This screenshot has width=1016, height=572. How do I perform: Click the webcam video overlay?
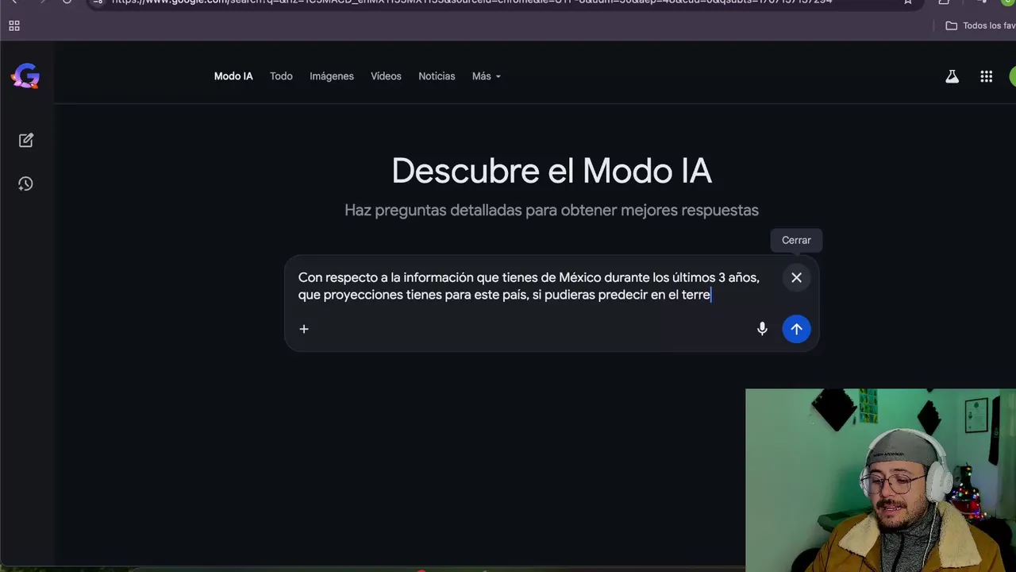[x=881, y=480]
